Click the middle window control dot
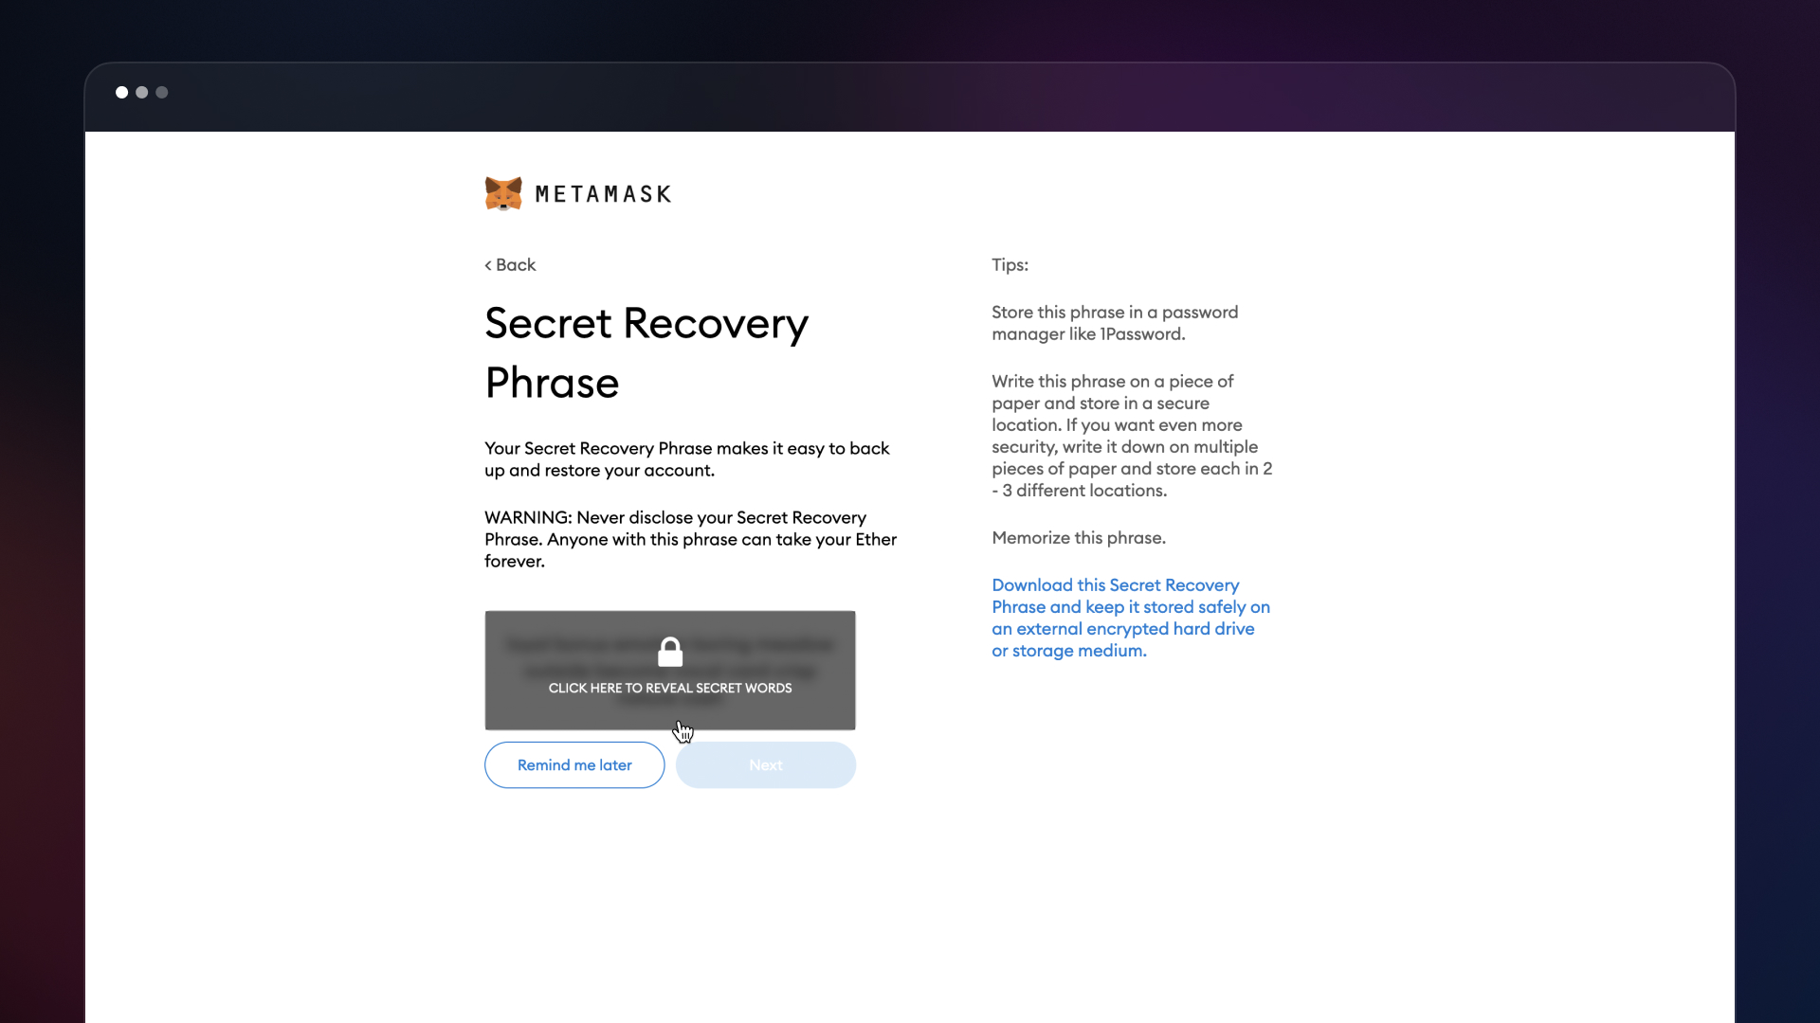Viewport: 1820px width, 1023px height. (x=142, y=92)
